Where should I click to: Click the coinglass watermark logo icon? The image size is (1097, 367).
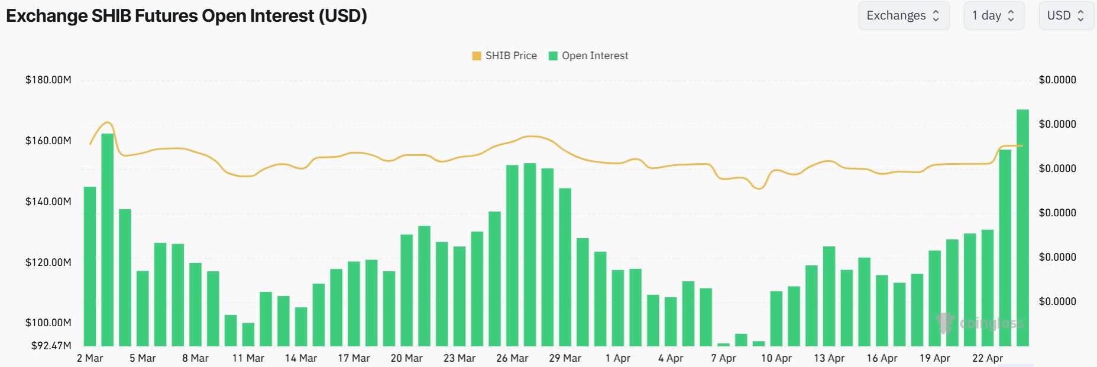945,323
